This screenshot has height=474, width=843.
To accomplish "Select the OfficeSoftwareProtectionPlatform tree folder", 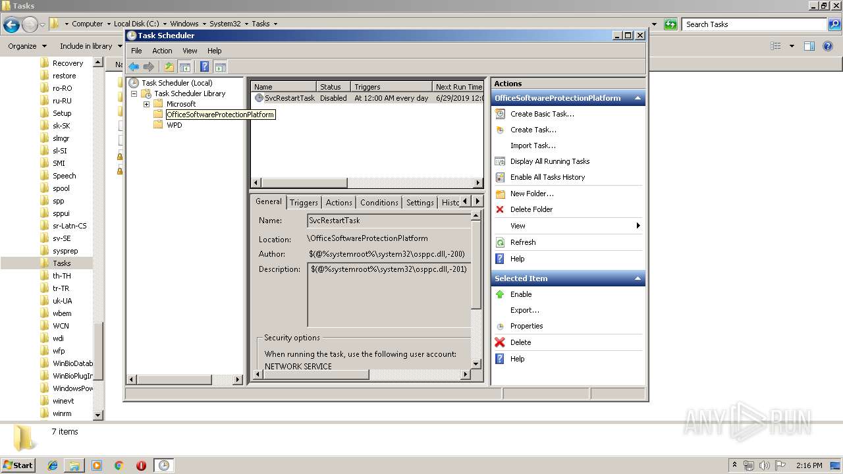I will (x=220, y=115).
